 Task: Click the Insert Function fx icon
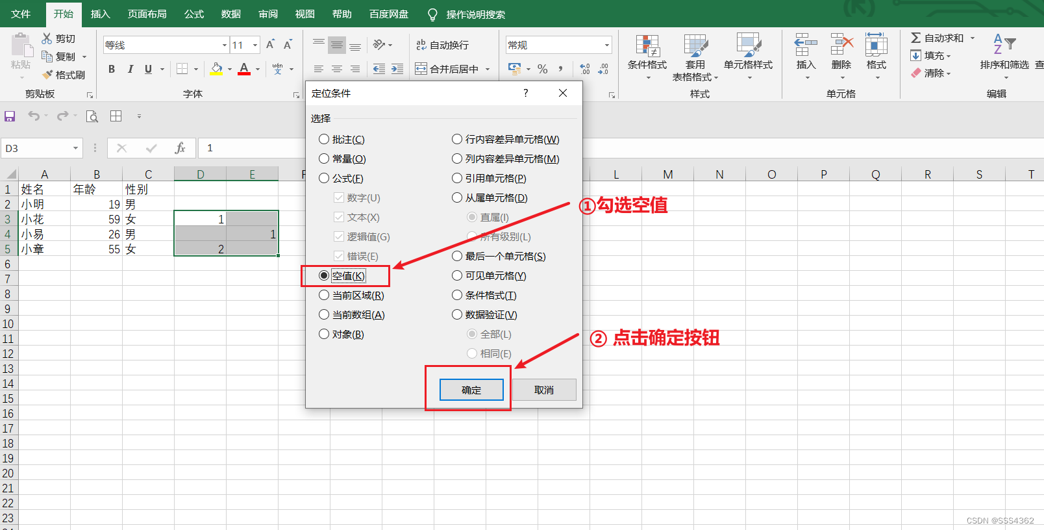(180, 148)
